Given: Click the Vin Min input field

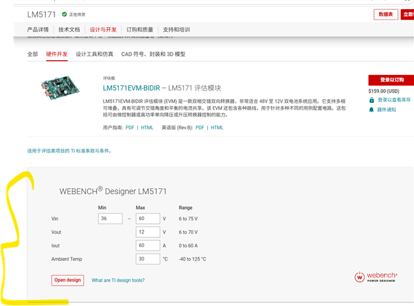Looking at the screenshot, I should pos(110,219).
